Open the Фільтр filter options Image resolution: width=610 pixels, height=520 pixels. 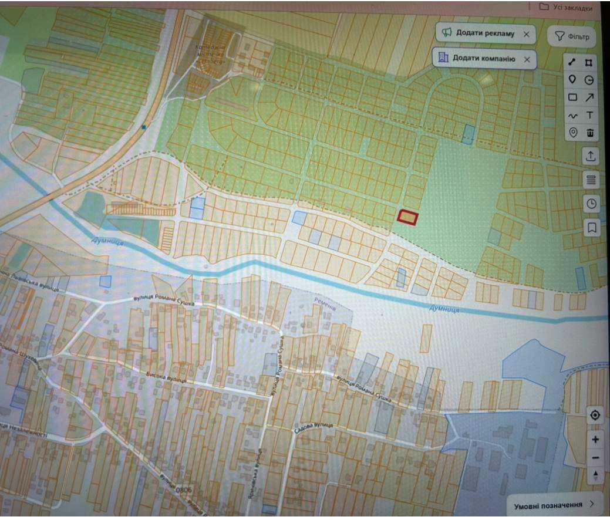(x=572, y=36)
